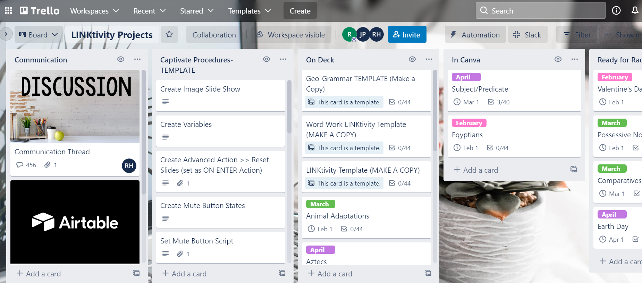Create card from template in On Deck list
This screenshot has height=283, width=642.
[428, 273]
